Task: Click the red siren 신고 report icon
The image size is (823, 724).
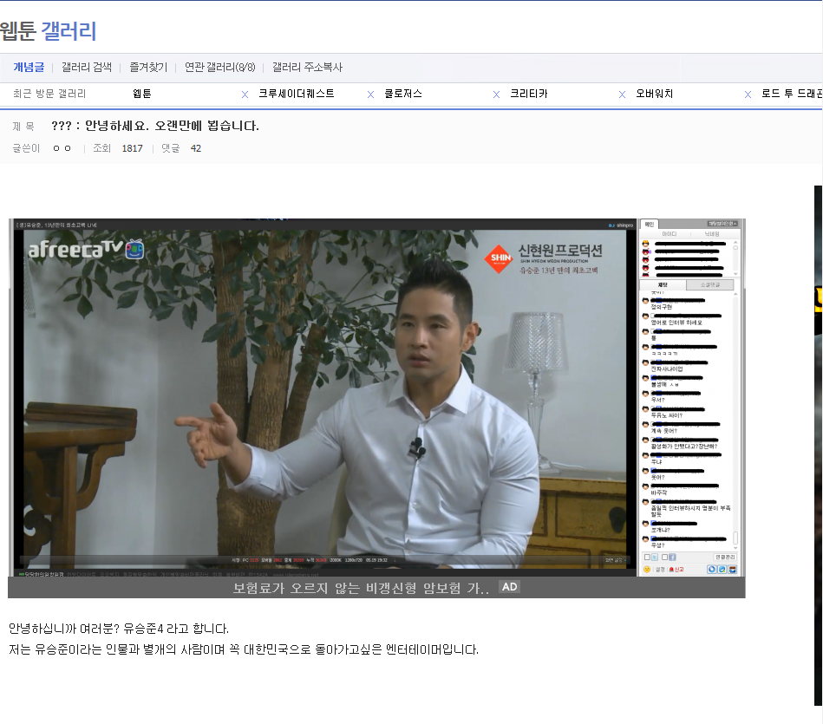Action: click(671, 570)
